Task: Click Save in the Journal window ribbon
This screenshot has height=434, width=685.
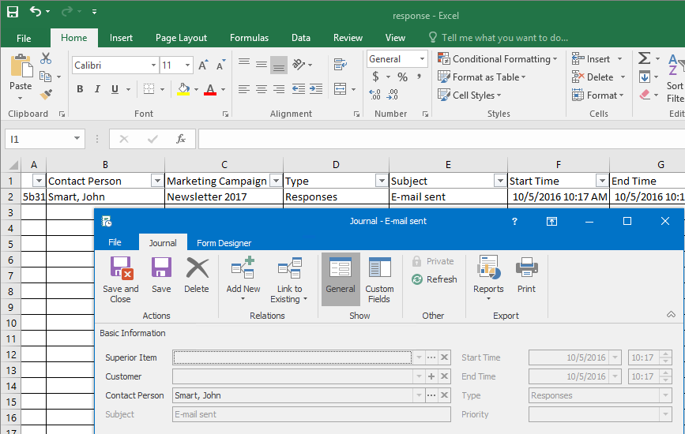Action: (161, 275)
